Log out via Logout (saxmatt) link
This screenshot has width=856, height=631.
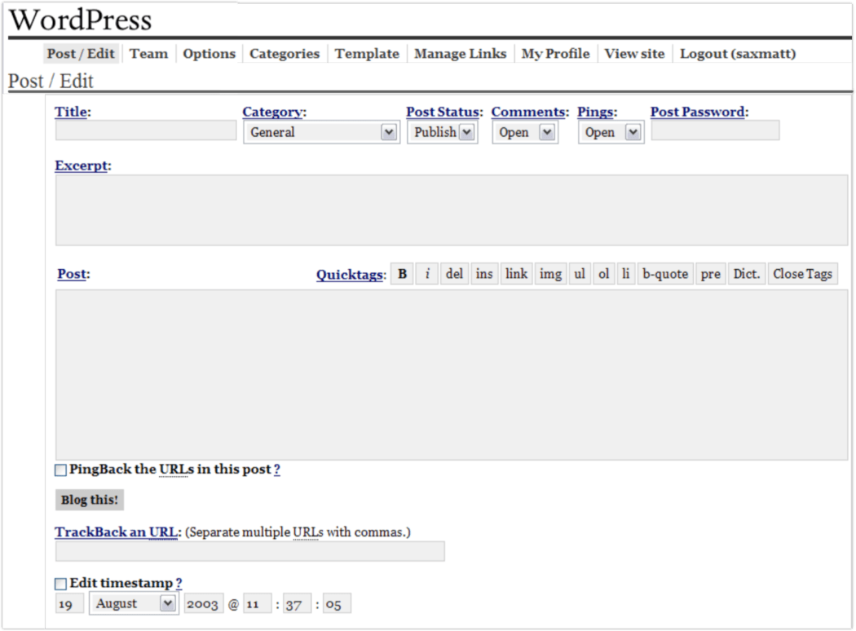pyautogui.click(x=738, y=54)
